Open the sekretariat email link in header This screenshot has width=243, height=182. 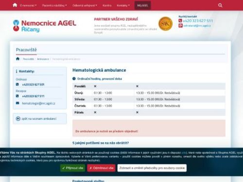point(197,26)
